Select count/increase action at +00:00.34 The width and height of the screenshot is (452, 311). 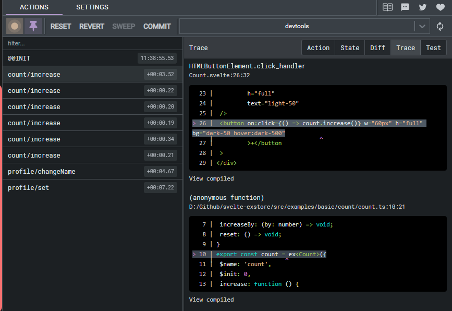pos(92,139)
